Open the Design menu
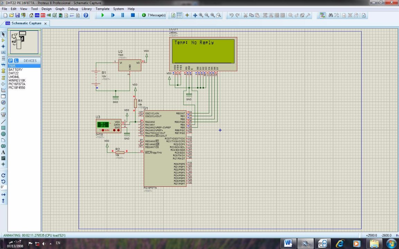Image resolution: width=399 pixels, height=249 pixels. pyautogui.click(x=46, y=9)
